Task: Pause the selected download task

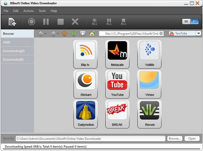Action: [46, 22]
